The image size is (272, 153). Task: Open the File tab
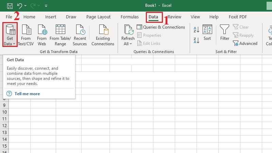pyautogui.click(x=9, y=17)
